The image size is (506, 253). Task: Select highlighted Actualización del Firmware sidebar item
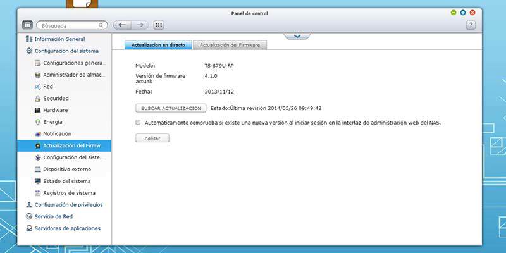65,145
